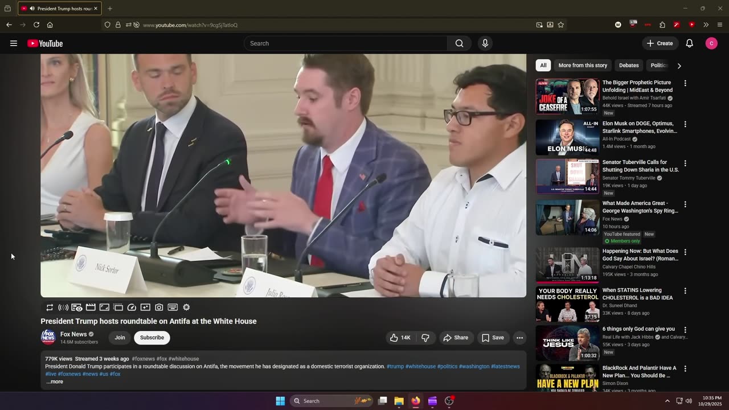This screenshot has height=410, width=729.
Task: Mute the tab using the tab's speaker icon
Action: [32, 9]
